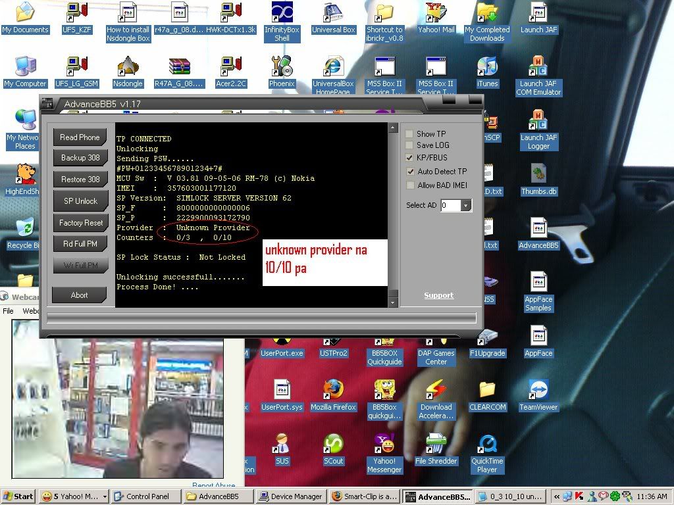Open the QuickTime Player shortcut
The image size is (674, 505).
[x=487, y=454]
